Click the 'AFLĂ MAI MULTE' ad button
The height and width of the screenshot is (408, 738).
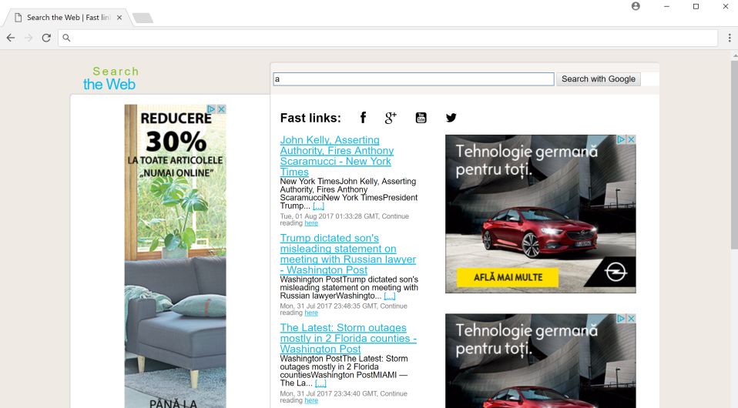tap(508, 277)
